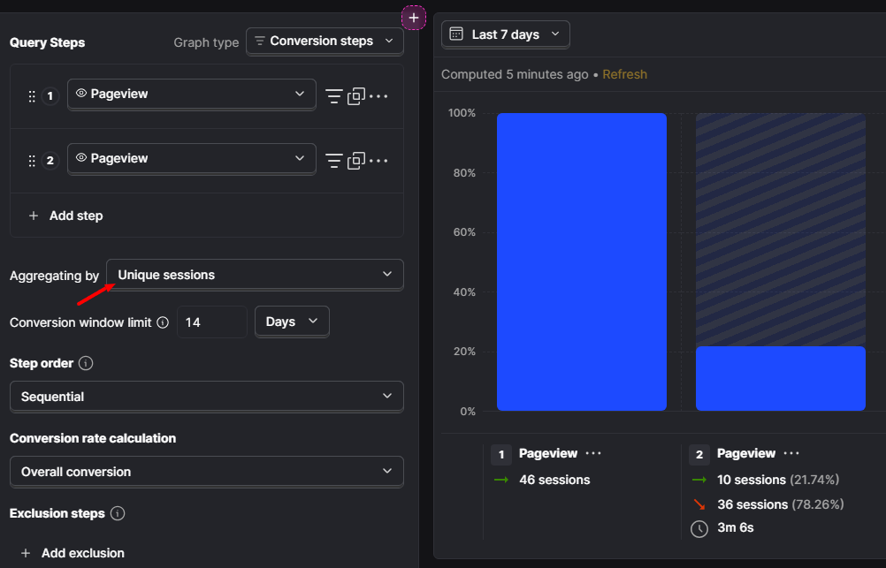Viewport: 886px width, 568px height.
Task: Click the plus button at top
Action: pos(414,18)
